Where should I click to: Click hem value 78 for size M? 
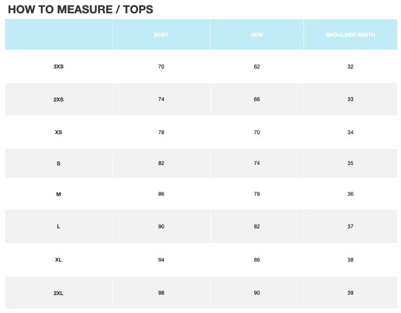[x=257, y=194]
